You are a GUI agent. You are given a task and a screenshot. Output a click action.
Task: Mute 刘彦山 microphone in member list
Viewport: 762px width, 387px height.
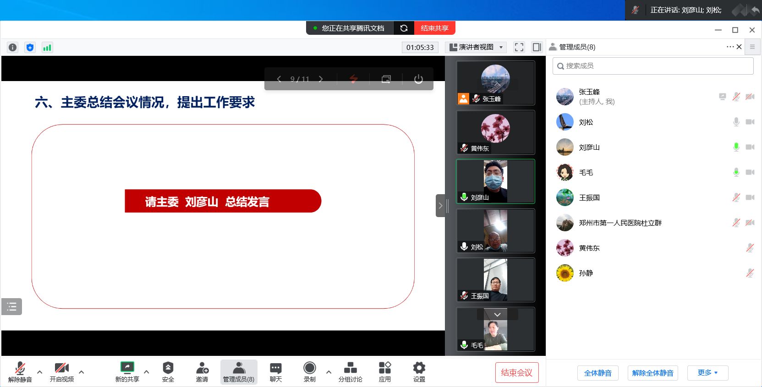736,147
